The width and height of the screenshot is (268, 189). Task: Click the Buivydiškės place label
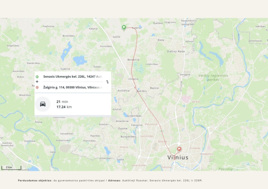click(128, 137)
